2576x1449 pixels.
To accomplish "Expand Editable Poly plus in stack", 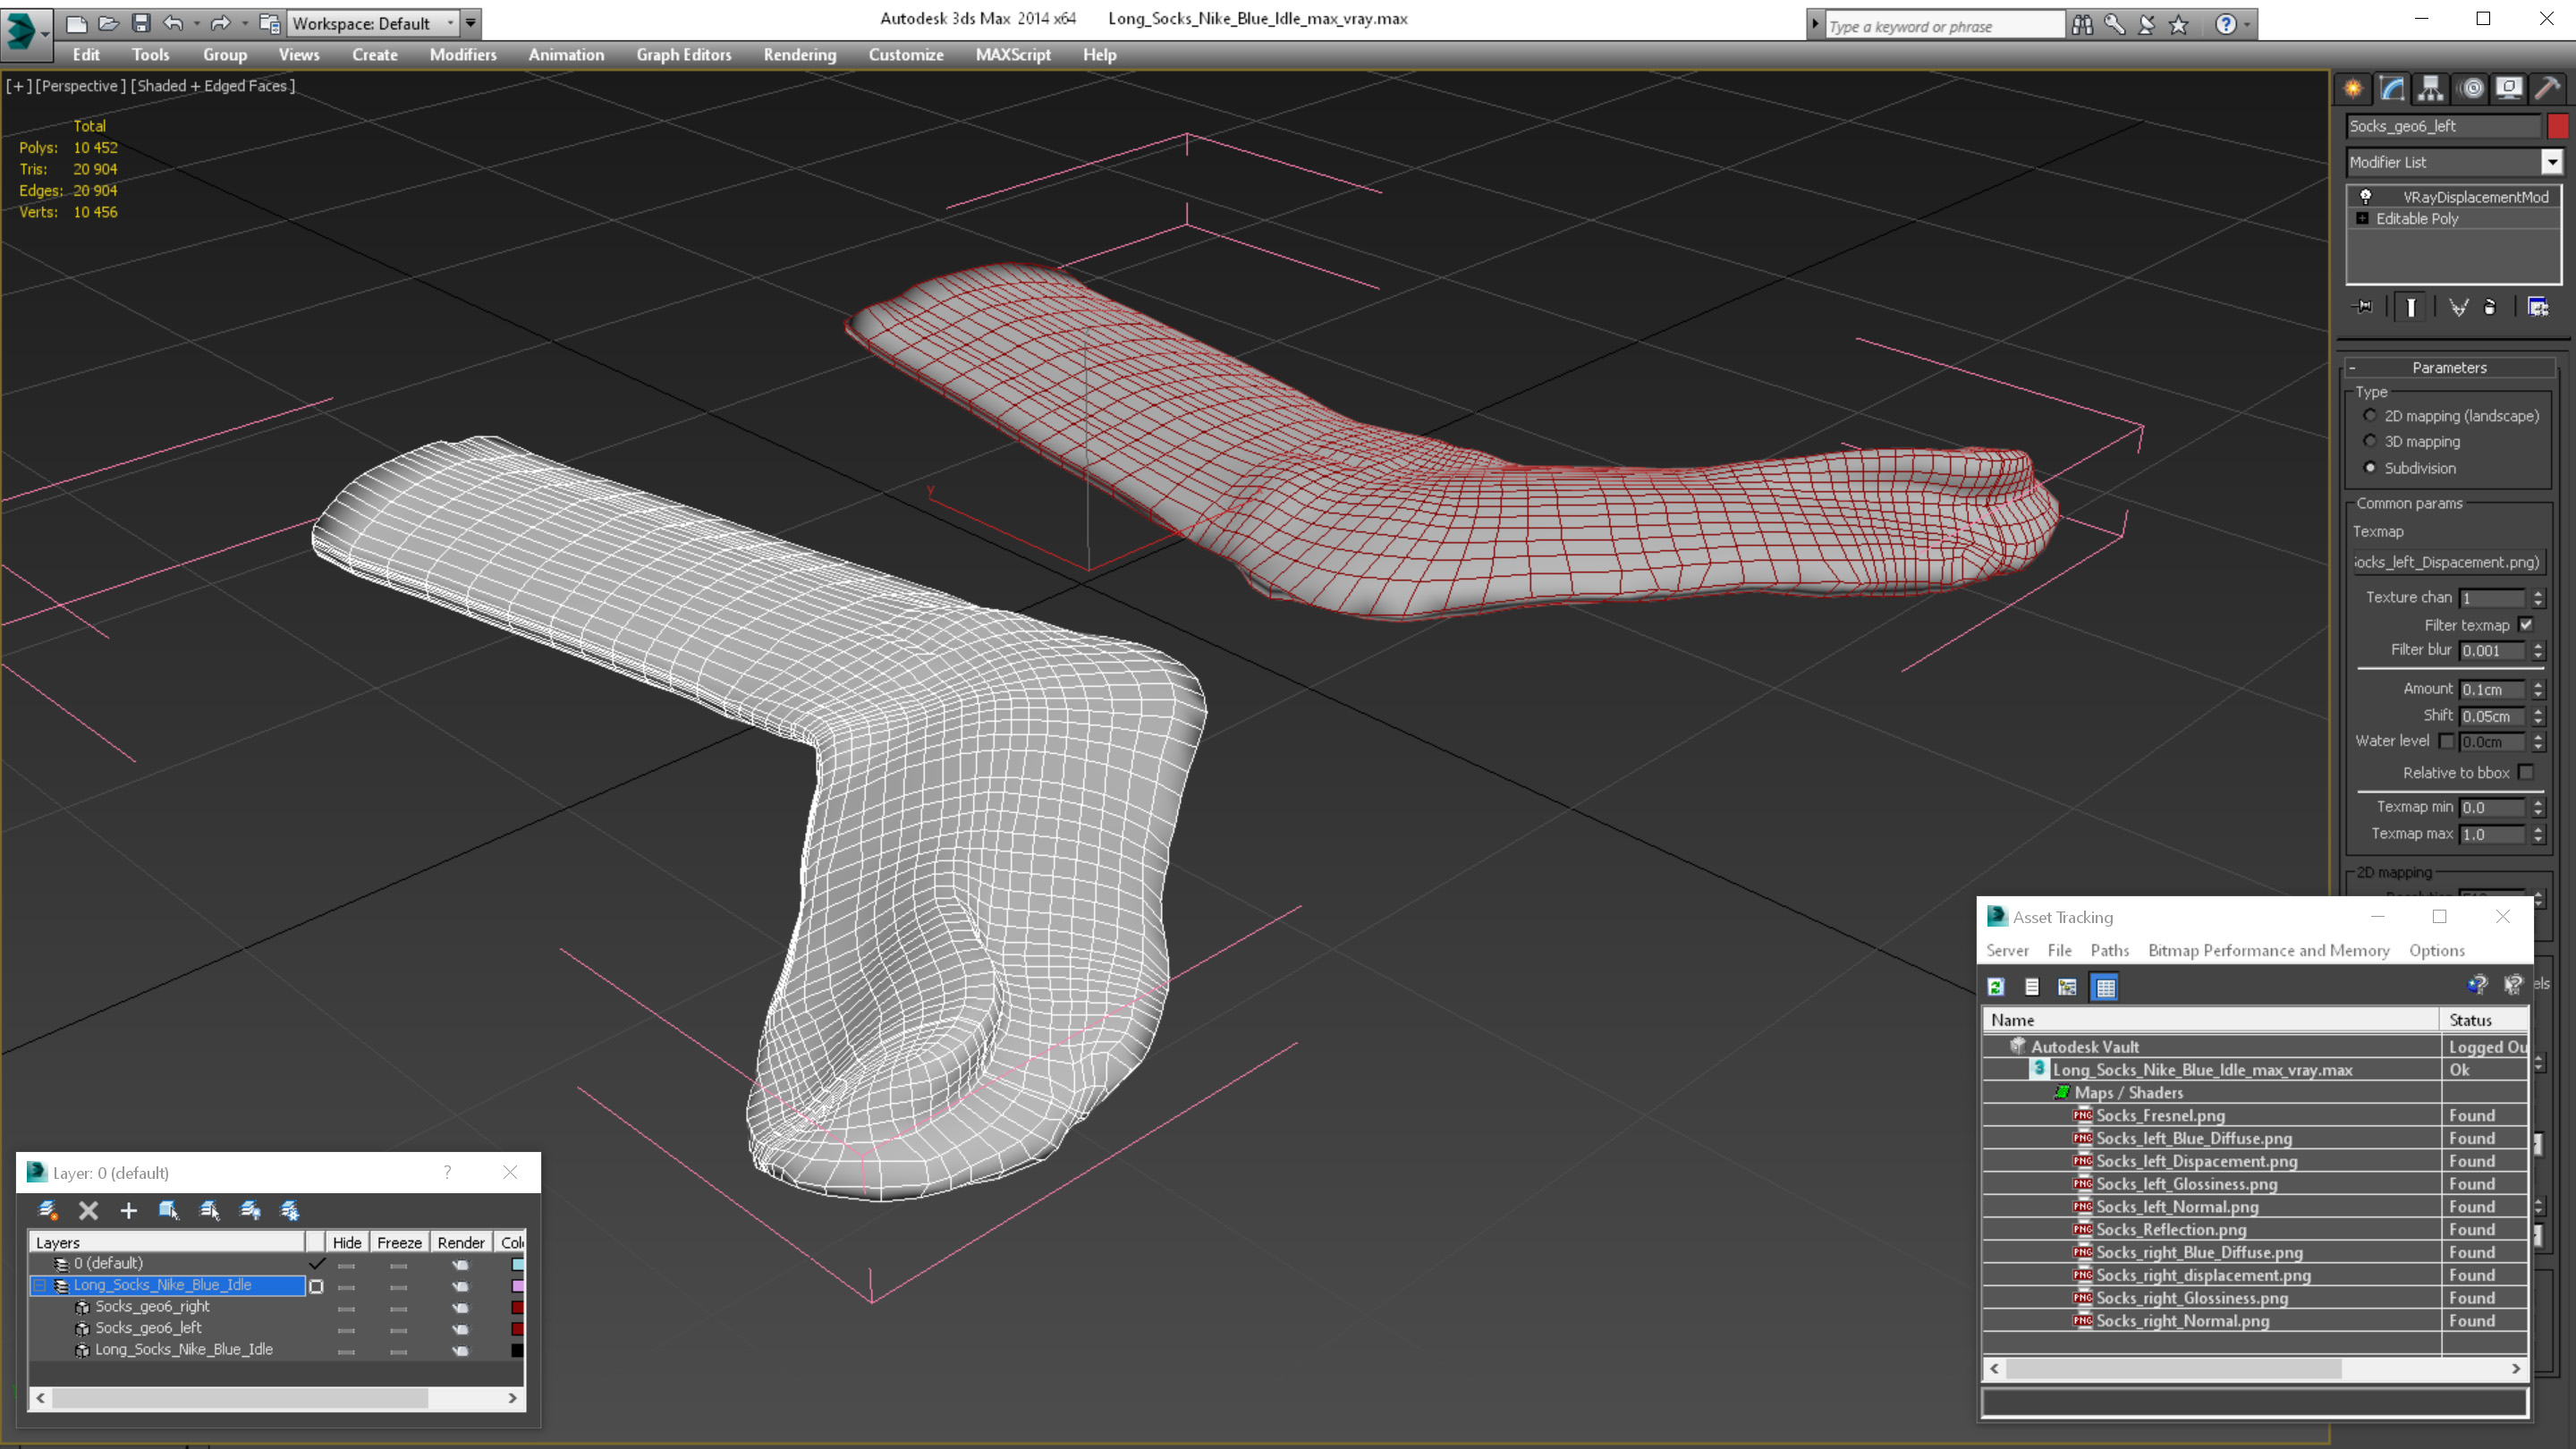I will pyautogui.click(x=2362, y=218).
